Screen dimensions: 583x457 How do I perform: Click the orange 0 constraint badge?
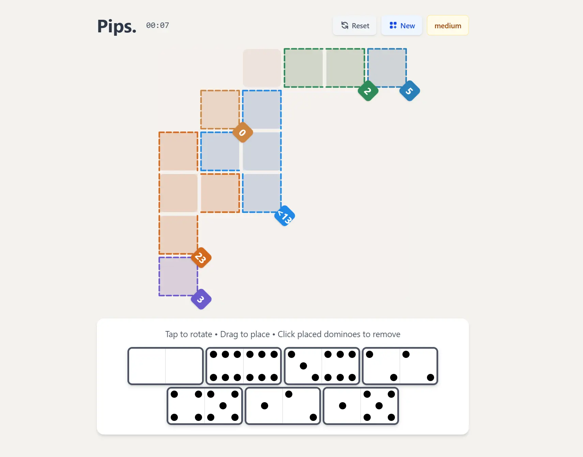pos(243,132)
